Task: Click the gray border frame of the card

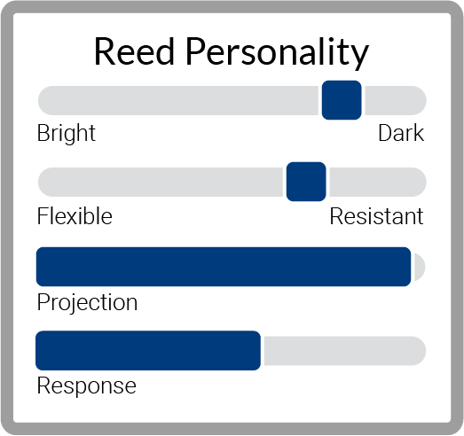Action: tap(6, 218)
